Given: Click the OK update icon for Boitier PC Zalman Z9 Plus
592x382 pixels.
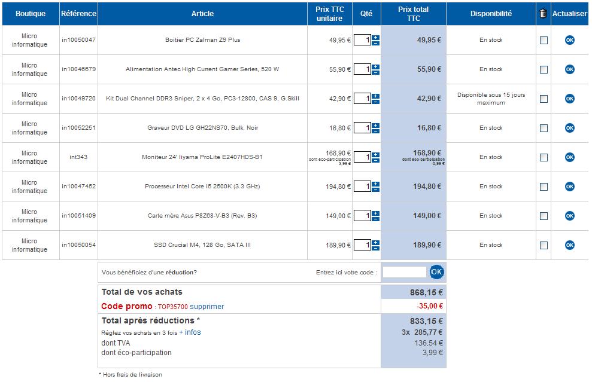Looking at the screenshot, I should point(569,40).
